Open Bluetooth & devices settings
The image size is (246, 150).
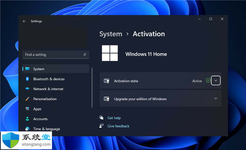point(56,79)
